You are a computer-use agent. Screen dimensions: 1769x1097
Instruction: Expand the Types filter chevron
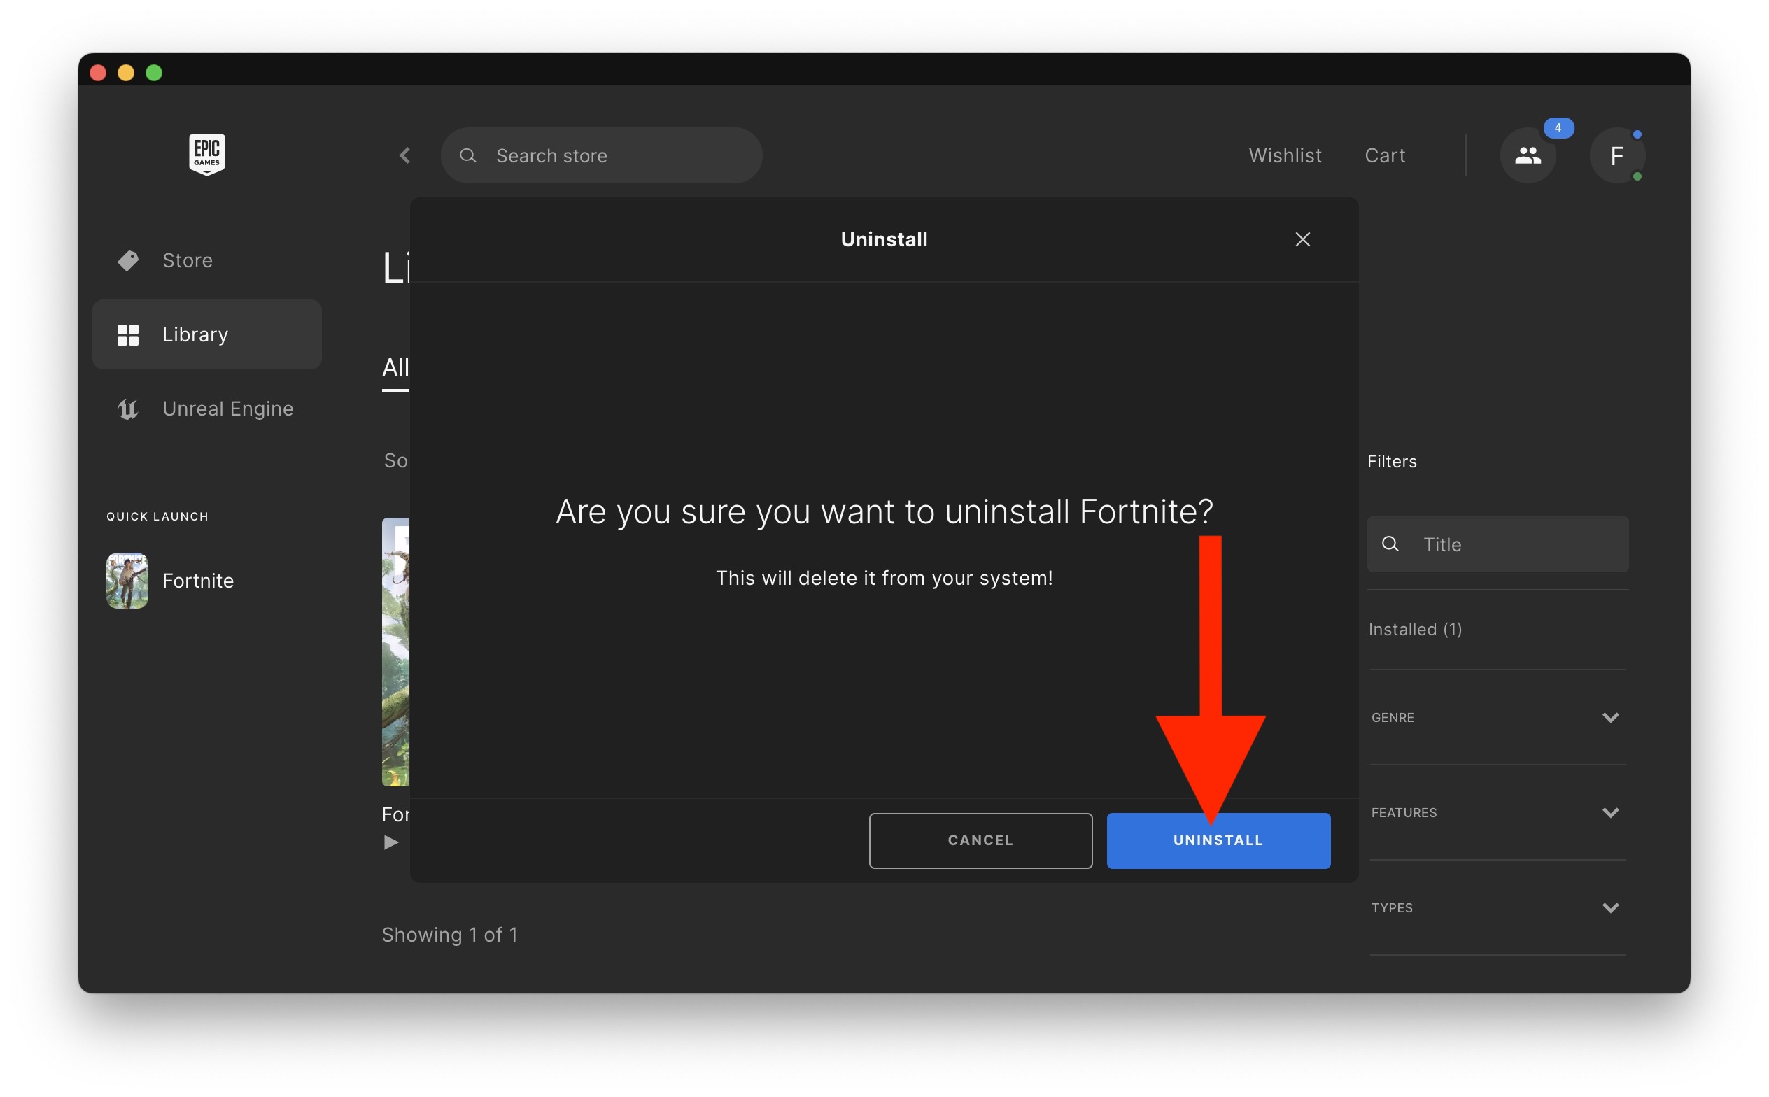tap(1609, 907)
